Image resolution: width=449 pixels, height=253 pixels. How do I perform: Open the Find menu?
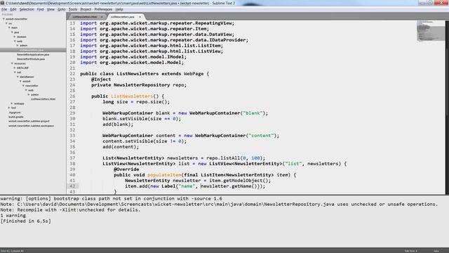click(41, 9)
